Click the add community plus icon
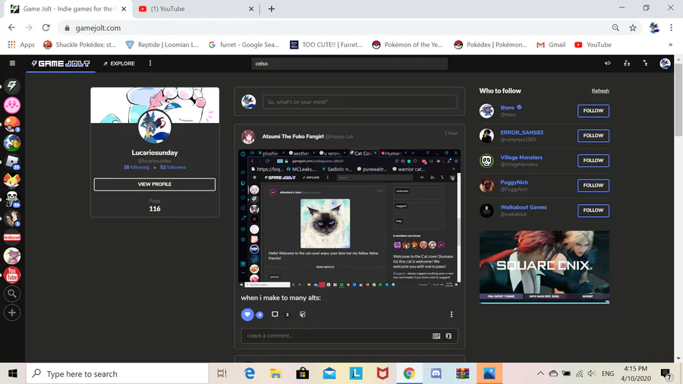The width and height of the screenshot is (683, 384). (x=12, y=313)
